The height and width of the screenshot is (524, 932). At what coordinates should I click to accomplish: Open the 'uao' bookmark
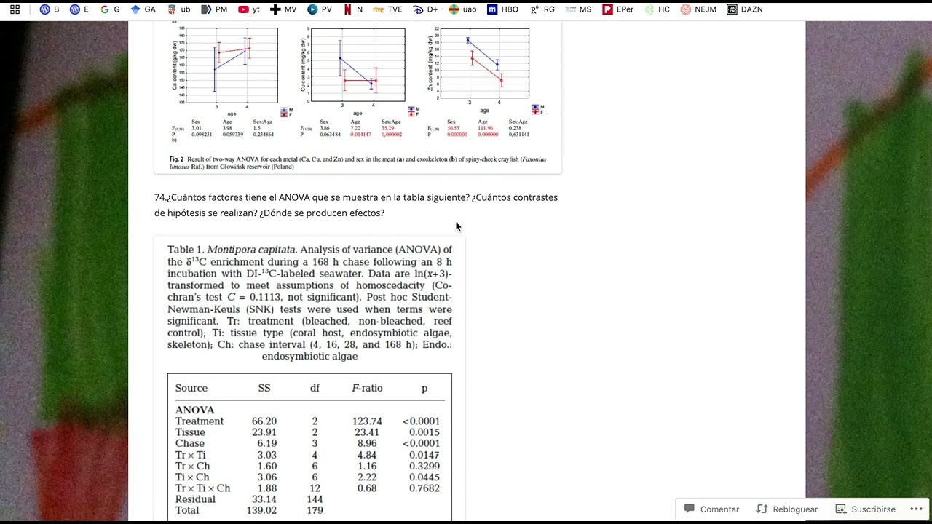tap(462, 9)
